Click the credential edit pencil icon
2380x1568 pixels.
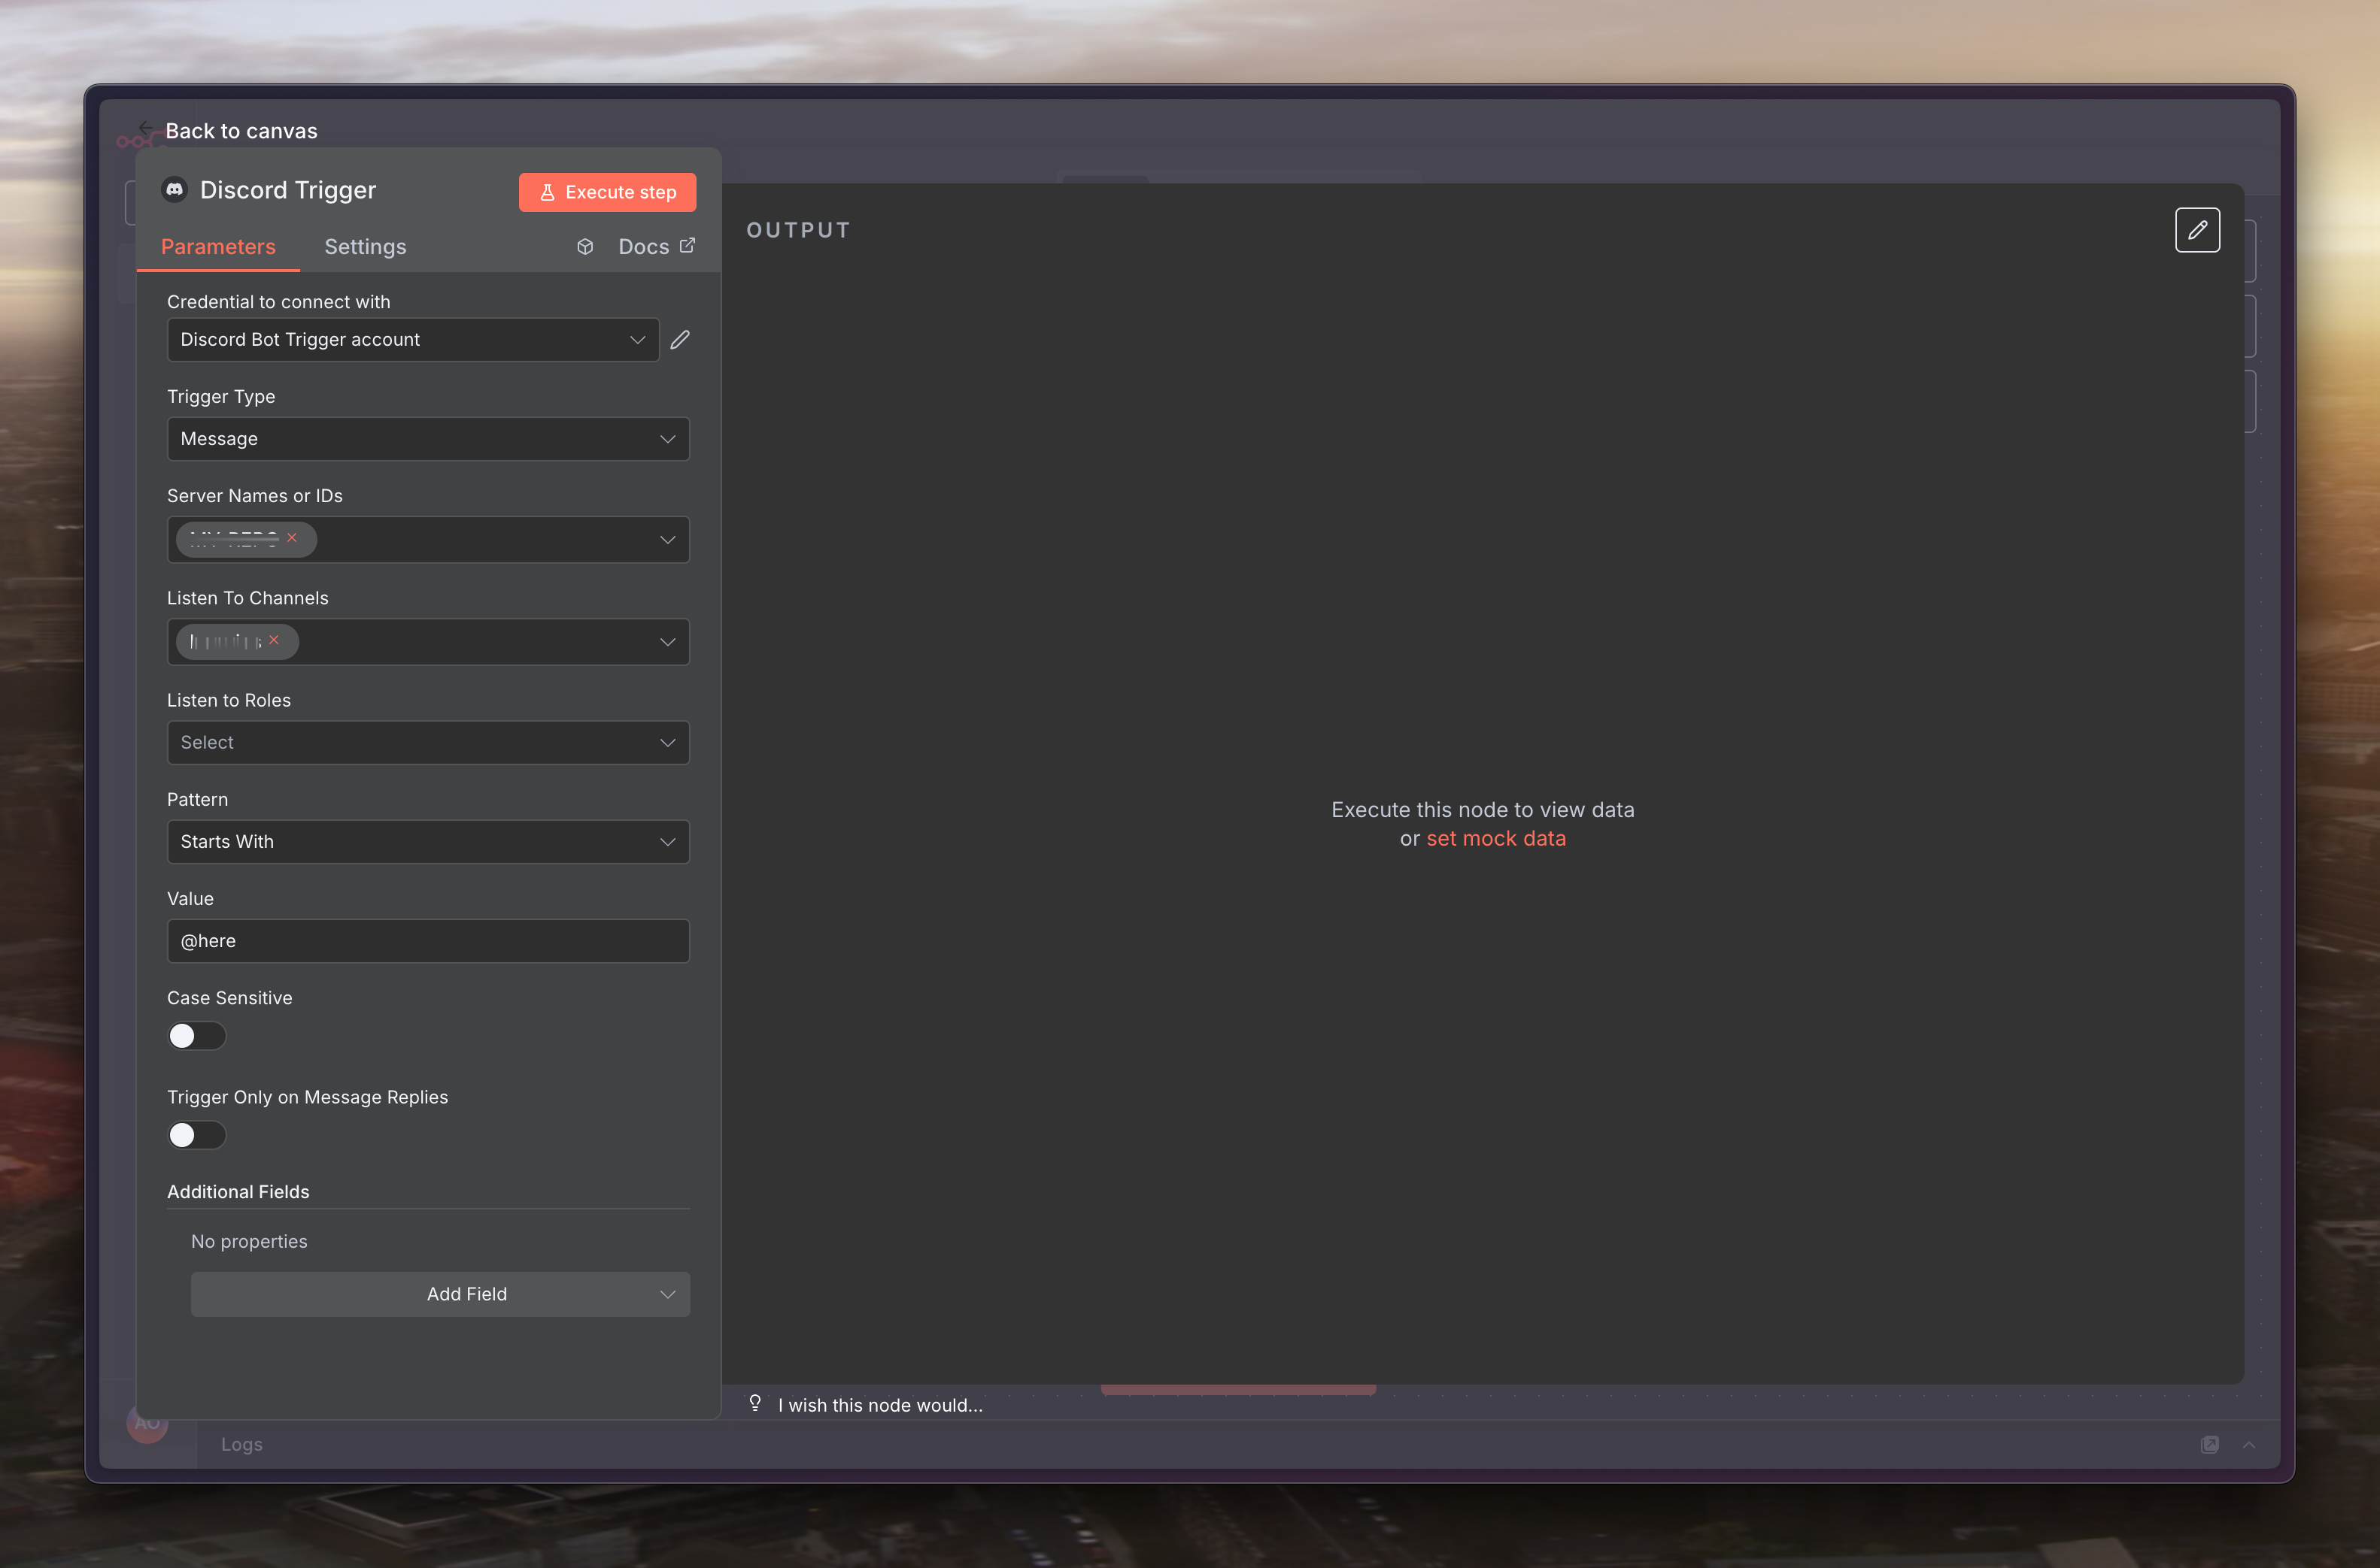[680, 340]
